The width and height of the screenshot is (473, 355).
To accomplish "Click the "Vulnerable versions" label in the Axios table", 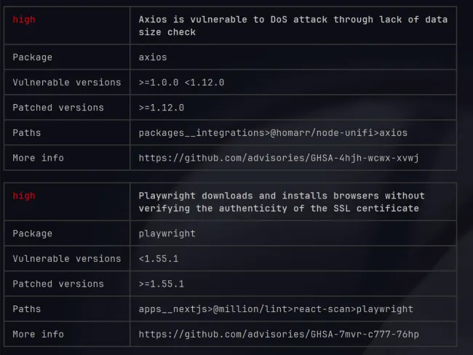I will (67, 82).
